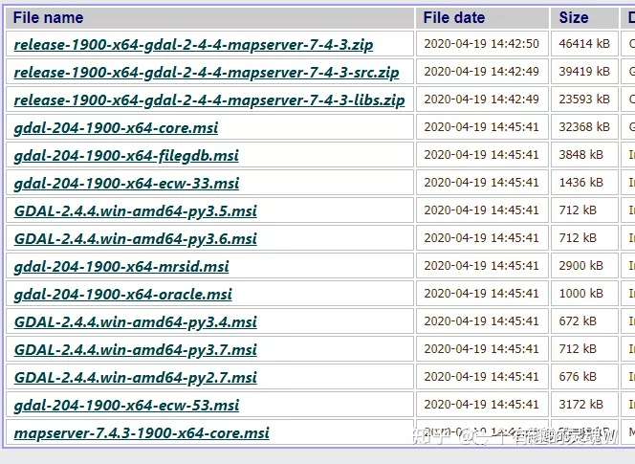Select the date 2020-04-19 14:42:50

point(482,44)
